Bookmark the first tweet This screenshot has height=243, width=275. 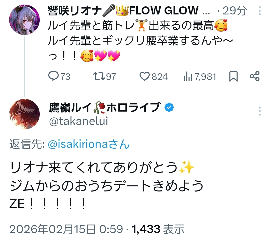pyautogui.click(x=233, y=76)
